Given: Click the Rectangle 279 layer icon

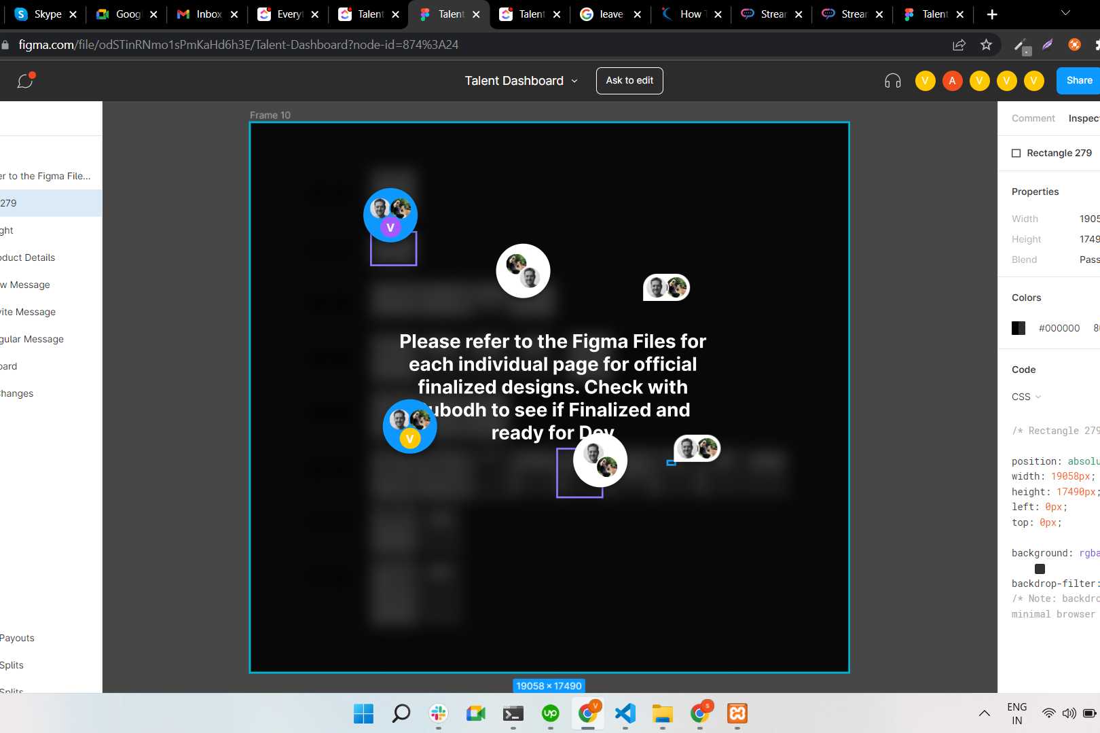Looking at the screenshot, I should point(1016,153).
